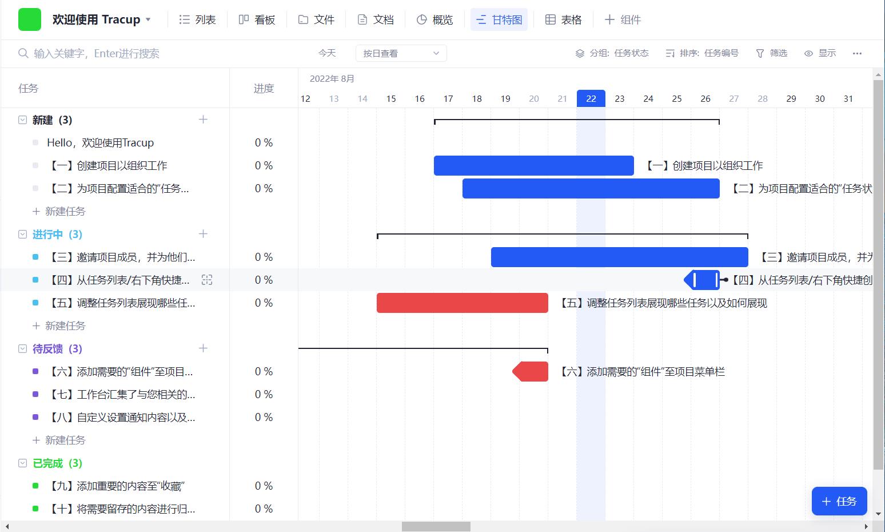Switch to the 表格 tab
Screen dimensions: 885x532
tap(563, 19)
